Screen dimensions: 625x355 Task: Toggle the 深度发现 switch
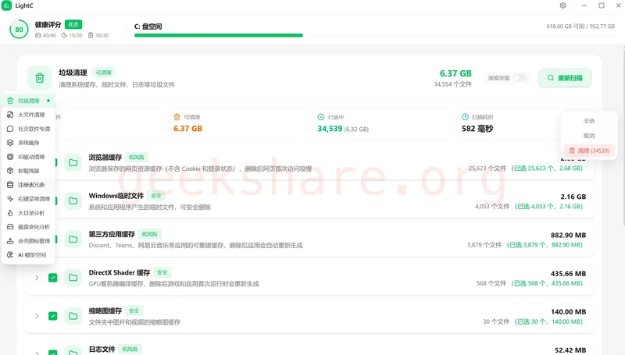coord(520,78)
